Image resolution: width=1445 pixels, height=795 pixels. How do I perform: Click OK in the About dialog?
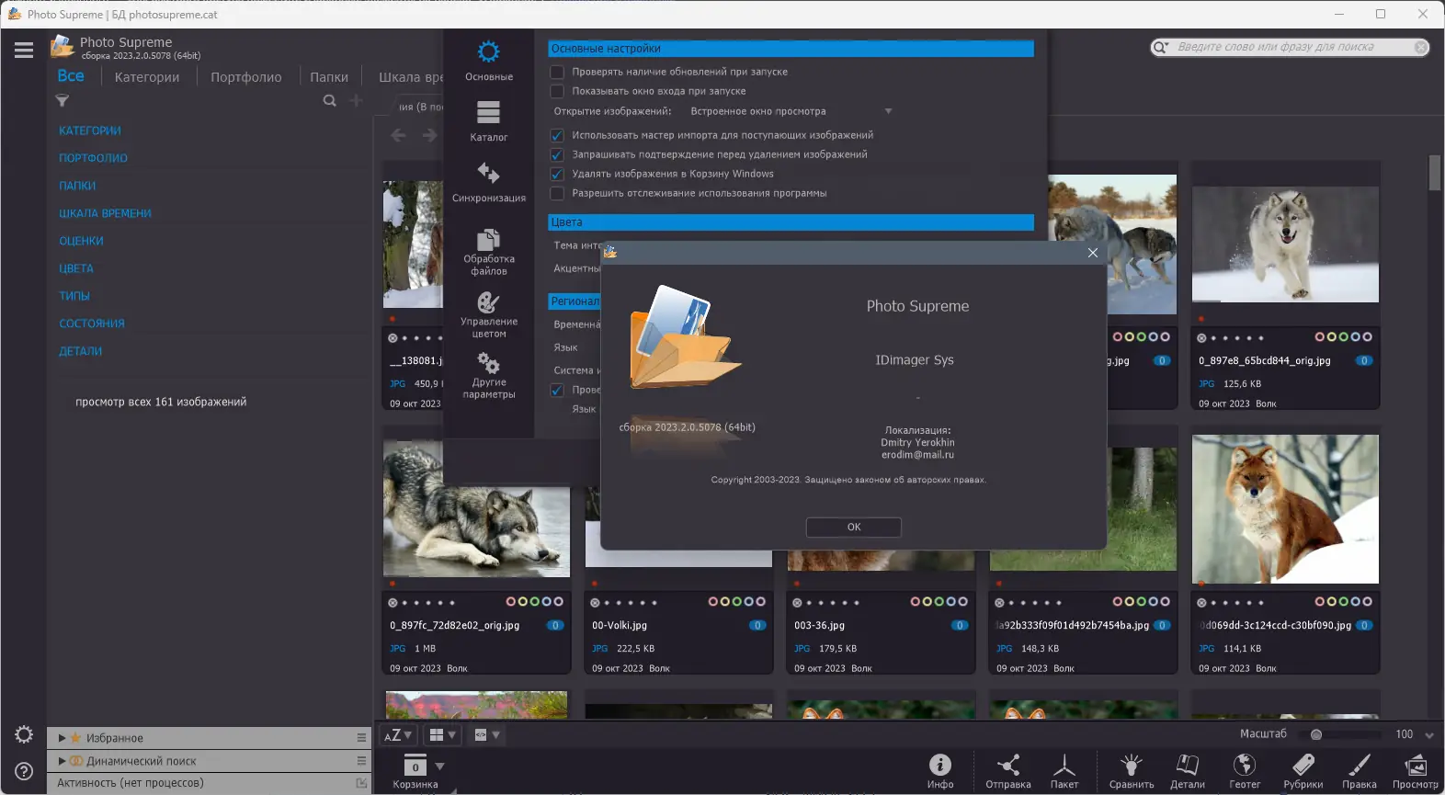[x=854, y=528]
